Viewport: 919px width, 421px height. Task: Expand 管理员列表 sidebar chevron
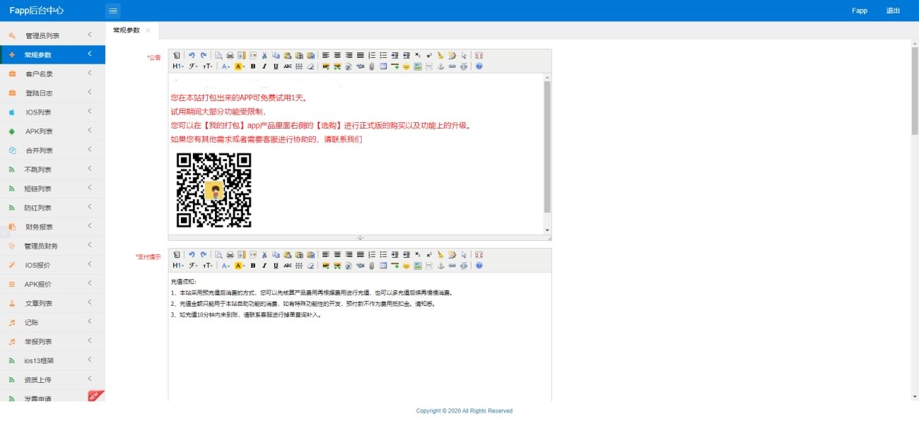[90, 35]
